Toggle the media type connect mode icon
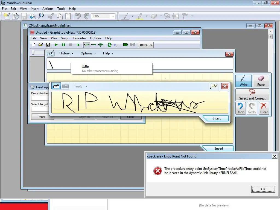Viewport: 280px width, 210px height. [101, 45]
